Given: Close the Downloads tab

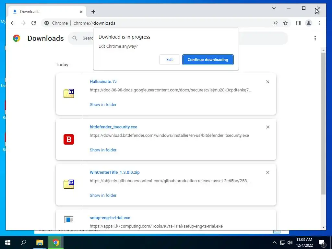Looking at the screenshot, I should click(81, 12).
